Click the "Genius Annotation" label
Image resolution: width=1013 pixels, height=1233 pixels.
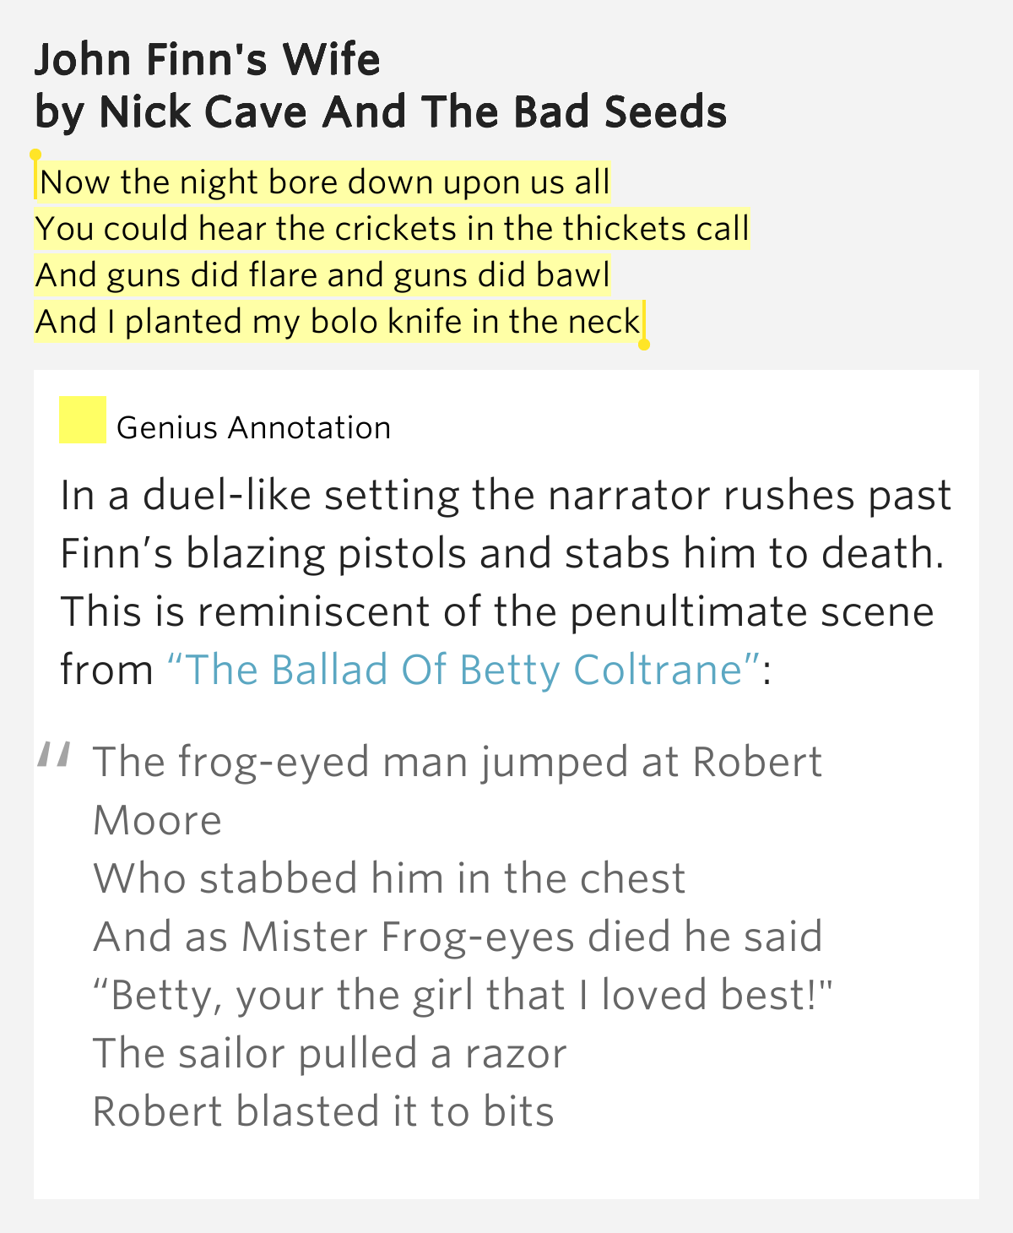click(x=253, y=428)
